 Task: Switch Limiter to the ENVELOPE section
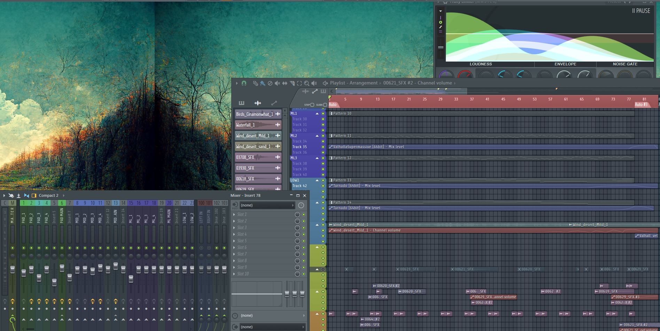(x=565, y=64)
